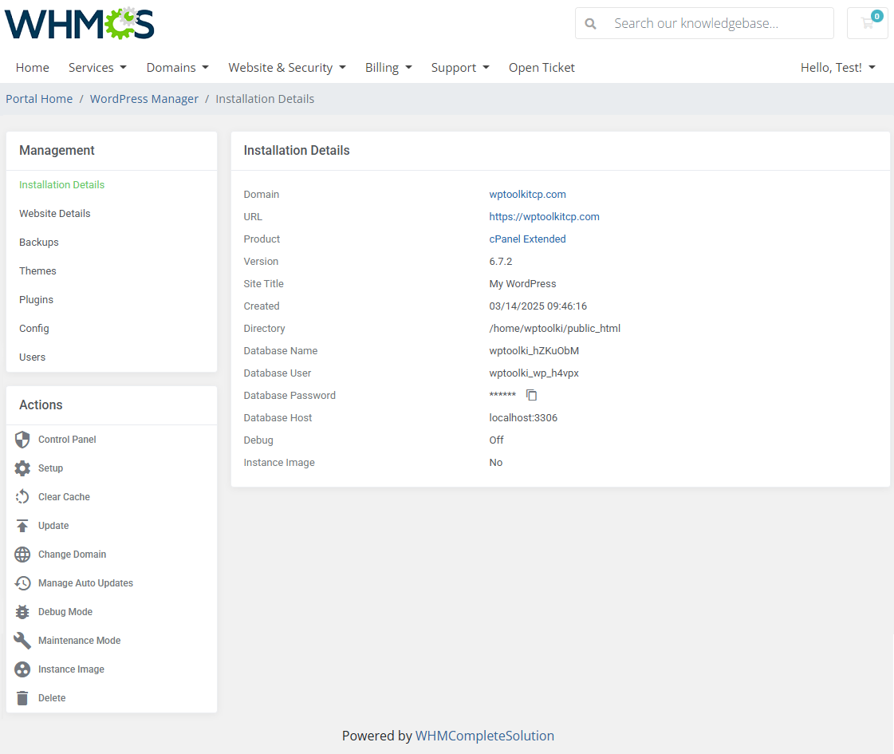This screenshot has width=894, height=754.
Task: Click the Maintenance Mode wrench icon
Action: 22,641
